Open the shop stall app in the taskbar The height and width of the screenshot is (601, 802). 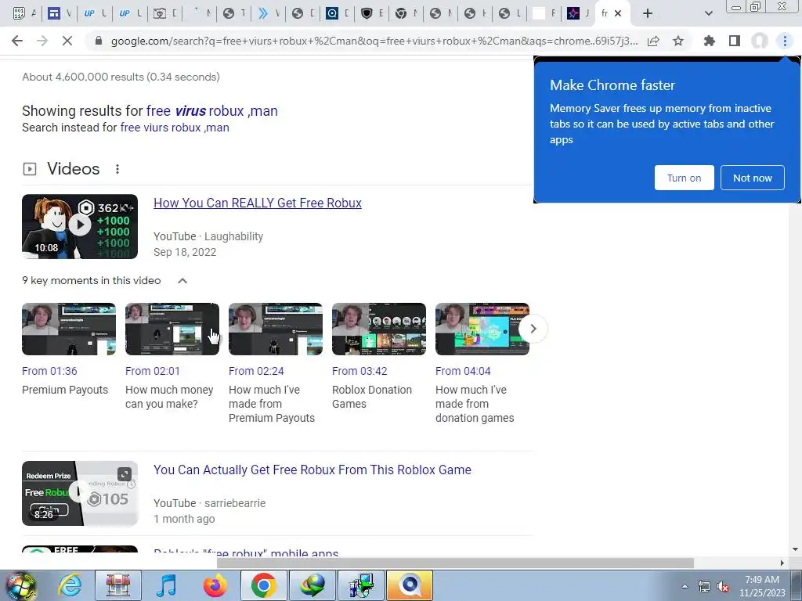point(117,585)
